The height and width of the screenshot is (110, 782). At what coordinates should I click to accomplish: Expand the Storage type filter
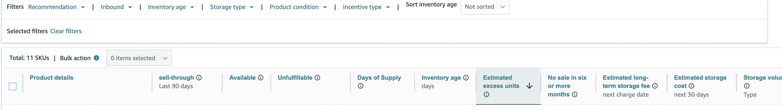pyautogui.click(x=231, y=7)
